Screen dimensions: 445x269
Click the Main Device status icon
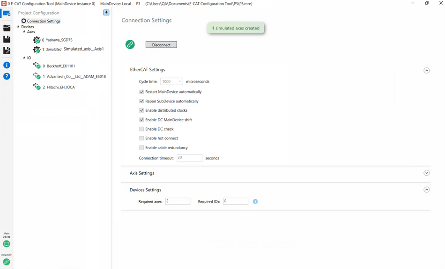(x=7, y=244)
